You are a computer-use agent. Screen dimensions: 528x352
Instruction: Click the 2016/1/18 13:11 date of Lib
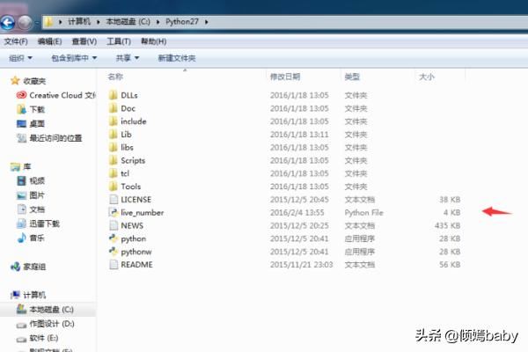[299, 135]
